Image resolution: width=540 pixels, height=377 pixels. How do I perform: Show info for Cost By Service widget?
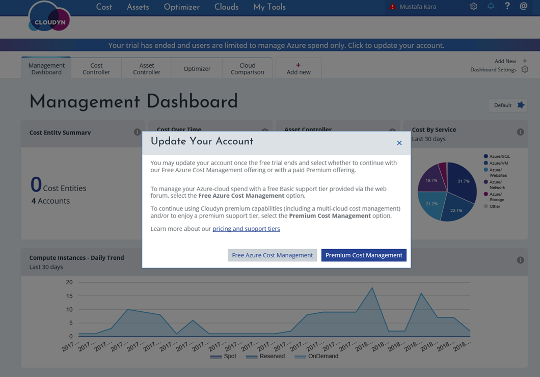tap(520, 132)
